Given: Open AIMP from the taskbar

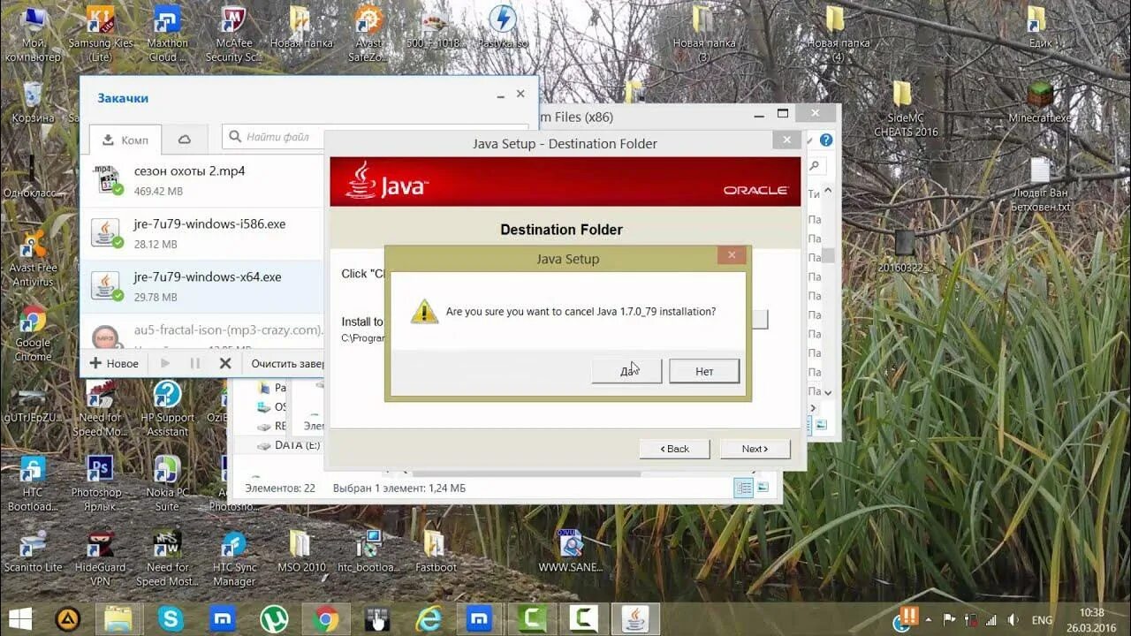Looking at the screenshot, I should click(68, 619).
